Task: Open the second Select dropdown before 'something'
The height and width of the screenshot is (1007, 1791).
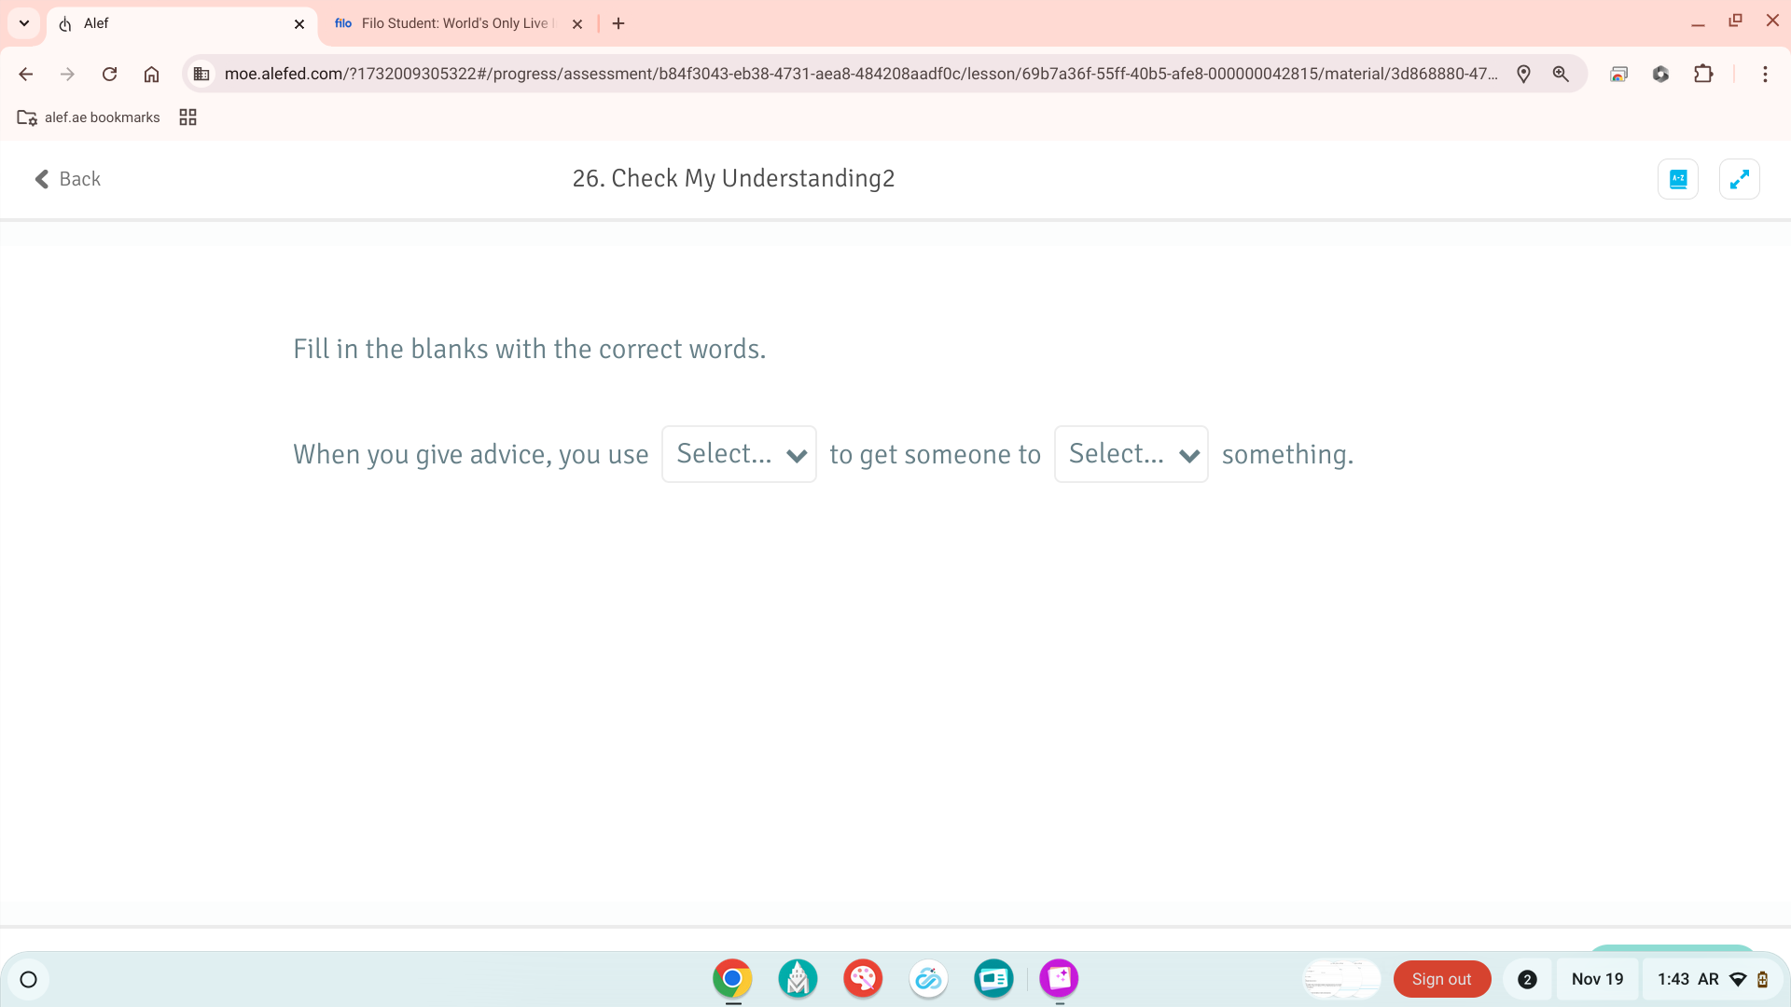Action: coord(1131,454)
